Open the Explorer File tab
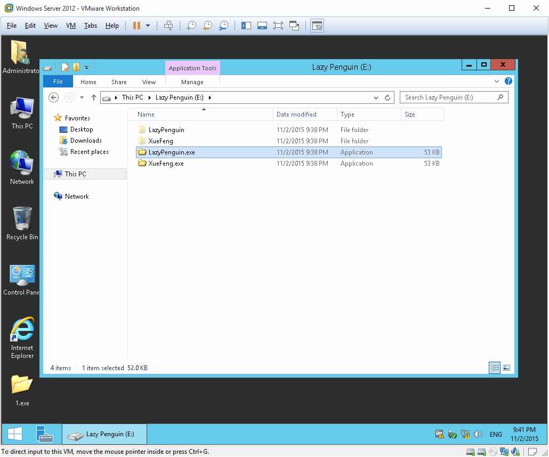 [58, 81]
